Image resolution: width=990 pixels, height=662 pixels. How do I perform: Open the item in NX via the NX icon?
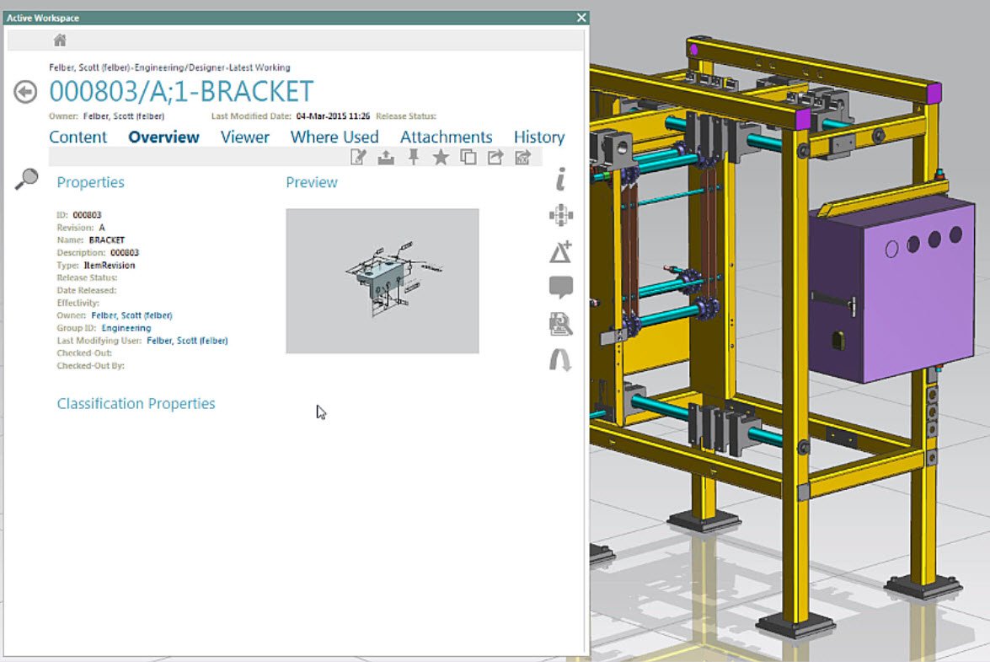click(522, 157)
